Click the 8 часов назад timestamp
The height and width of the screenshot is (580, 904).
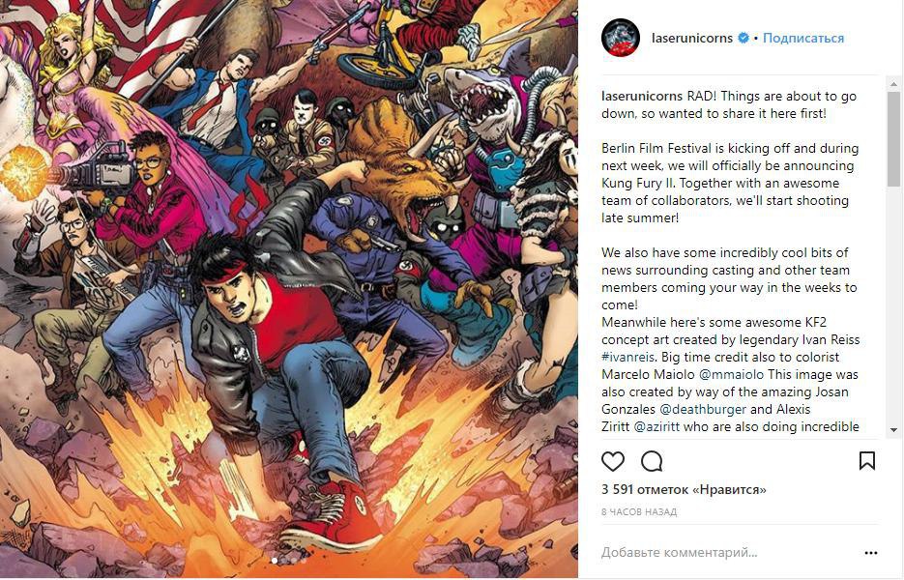coord(639,512)
